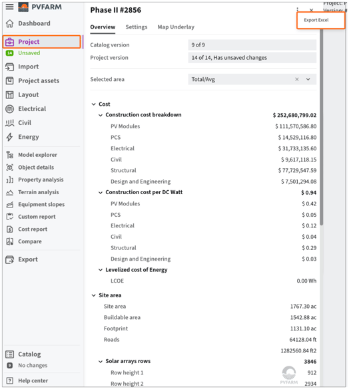Click the Compare icon

(x=10, y=241)
